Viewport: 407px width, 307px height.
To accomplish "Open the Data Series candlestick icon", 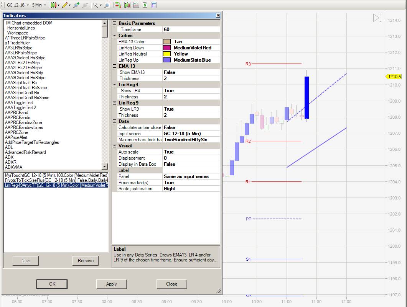I will 127,5.
